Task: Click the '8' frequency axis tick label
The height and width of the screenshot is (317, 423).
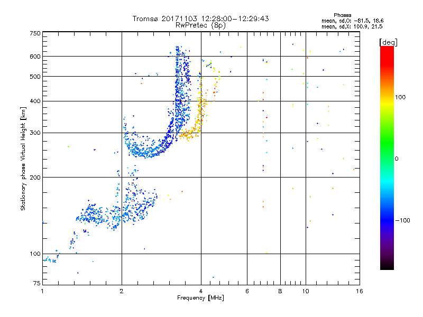Action: pyautogui.click(x=280, y=291)
